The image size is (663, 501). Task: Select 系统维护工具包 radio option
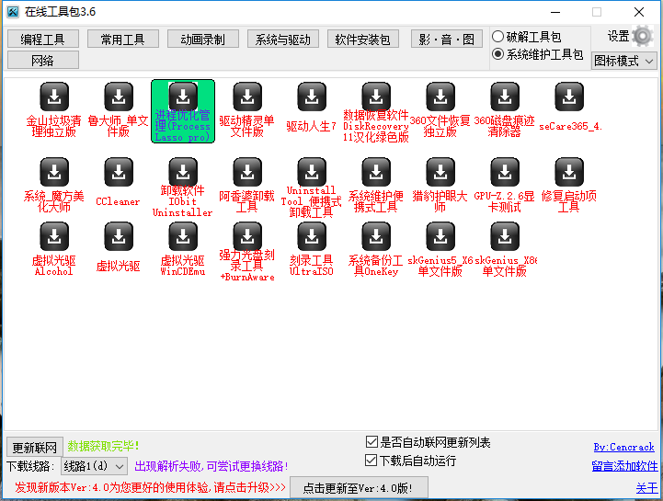point(497,54)
